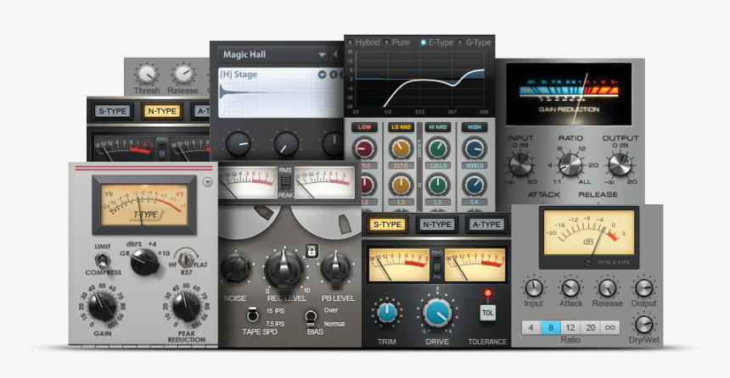Select the Pure EQ mode
730x378 pixels.
(396, 42)
